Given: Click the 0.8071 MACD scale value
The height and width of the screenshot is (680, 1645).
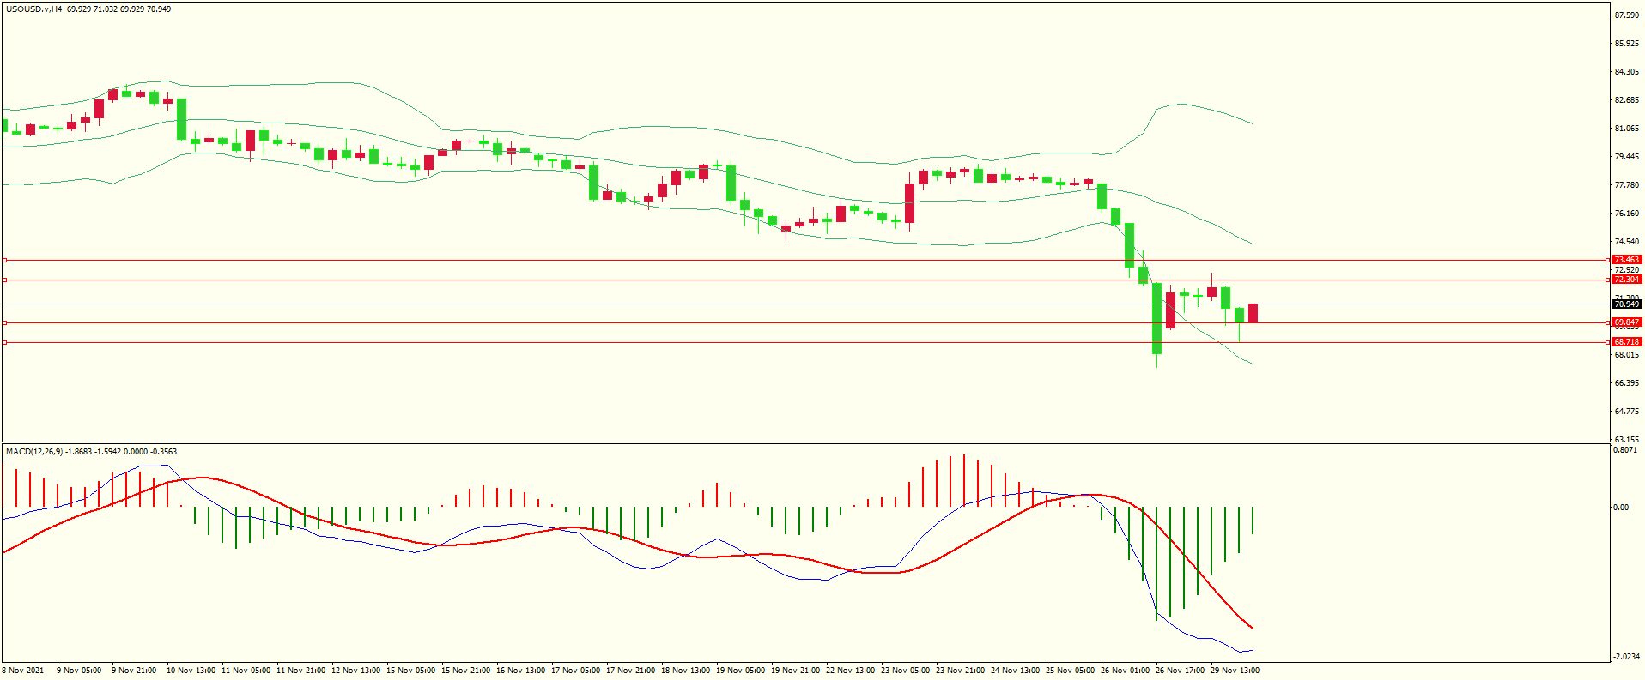Looking at the screenshot, I should coord(1625,450).
